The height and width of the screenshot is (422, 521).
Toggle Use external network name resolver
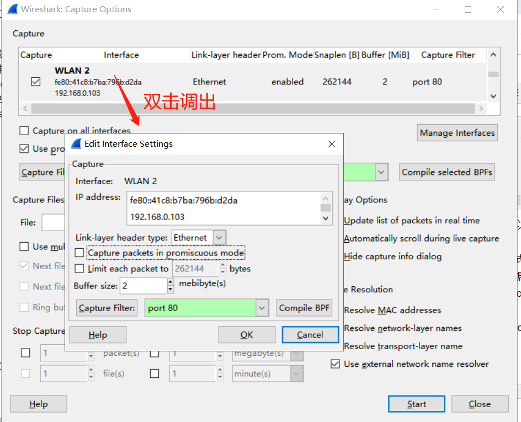coord(335,364)
